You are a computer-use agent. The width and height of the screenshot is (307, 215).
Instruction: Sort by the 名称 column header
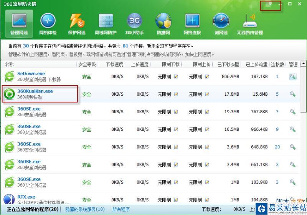[x=9, y=64]
